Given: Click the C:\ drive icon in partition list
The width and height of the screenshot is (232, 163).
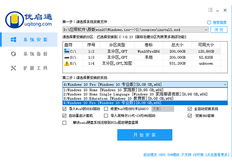Looking at the screenshot, I should tap(67, 51).
